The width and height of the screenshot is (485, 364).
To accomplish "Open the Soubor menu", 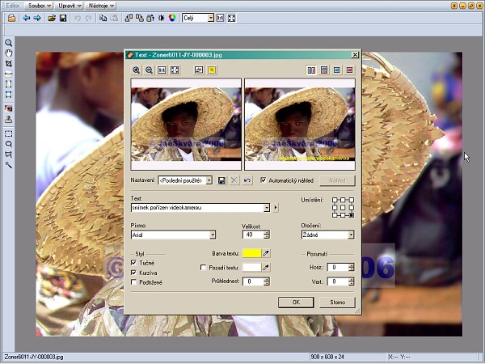I will pyautogui.click(x=35, y=6).
